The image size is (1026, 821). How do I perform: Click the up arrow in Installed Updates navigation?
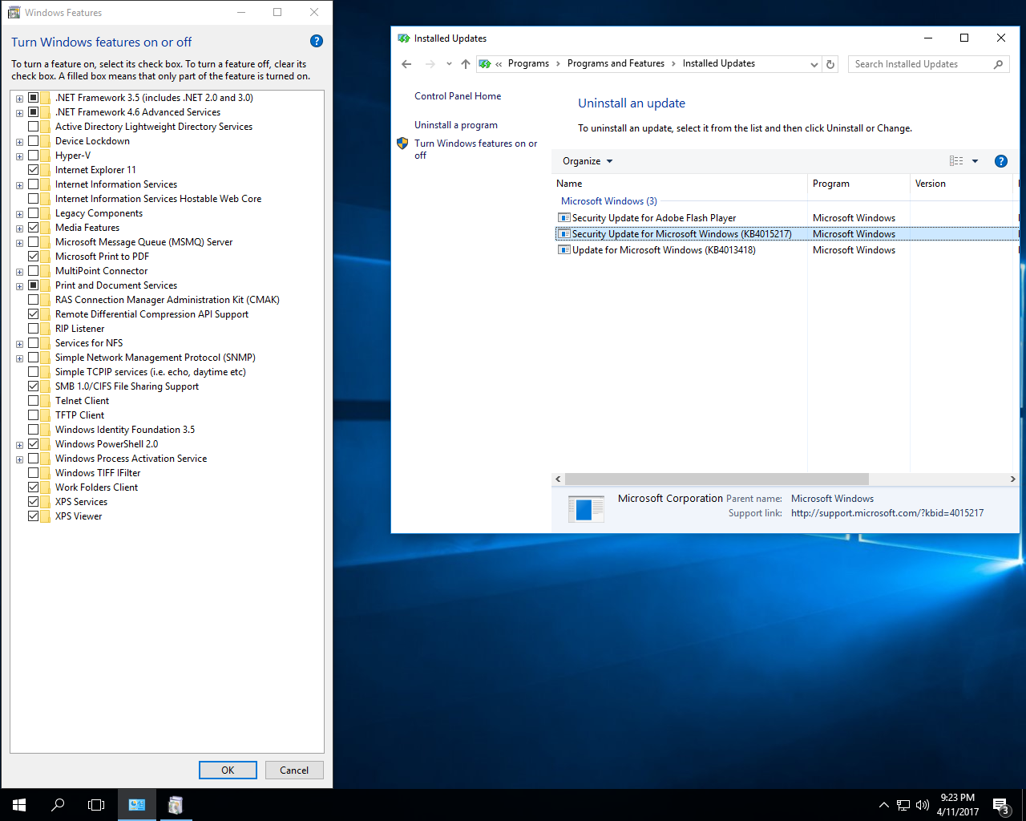[x=466, y=64]
